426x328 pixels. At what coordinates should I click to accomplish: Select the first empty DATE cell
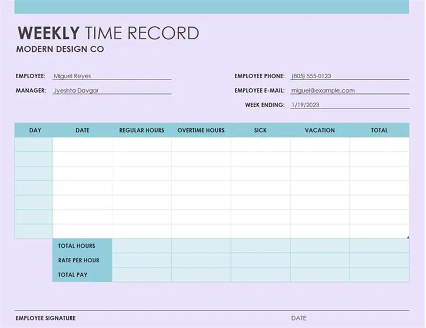point(82,144)
